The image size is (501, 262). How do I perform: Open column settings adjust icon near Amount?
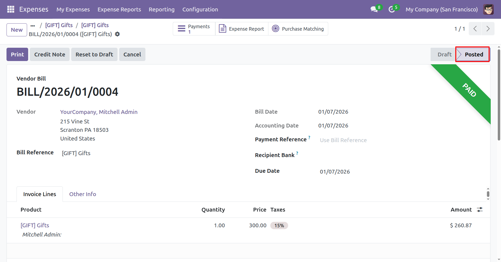click(480, 210)
